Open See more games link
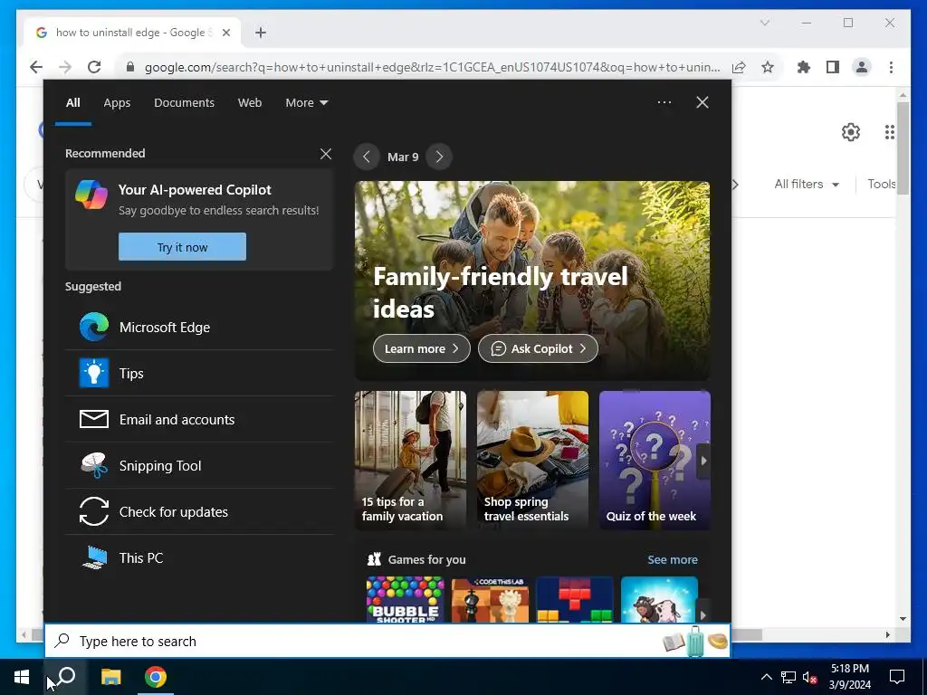This screenshot has height=695, width=927. point(673,559)
